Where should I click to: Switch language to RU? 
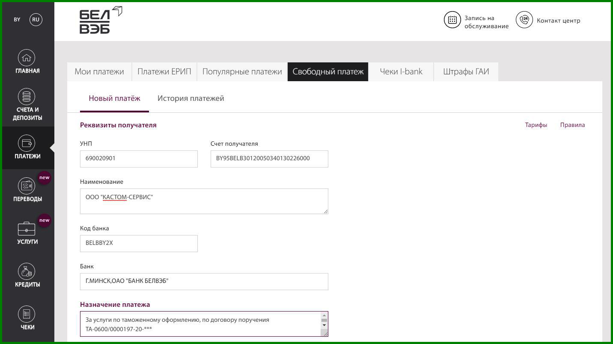point(36,20)
